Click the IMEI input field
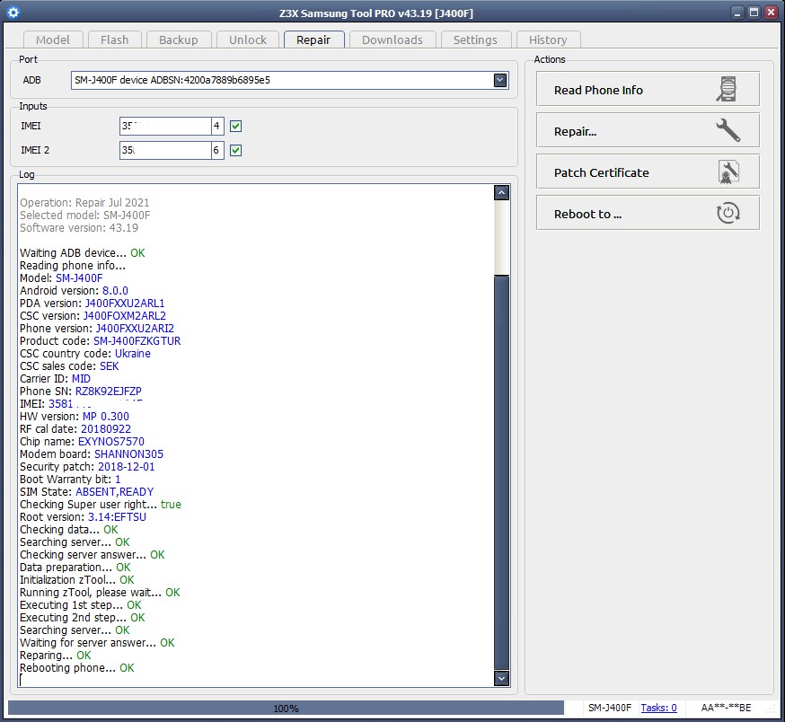The image size is (785, 722). [x=165, y=127]
